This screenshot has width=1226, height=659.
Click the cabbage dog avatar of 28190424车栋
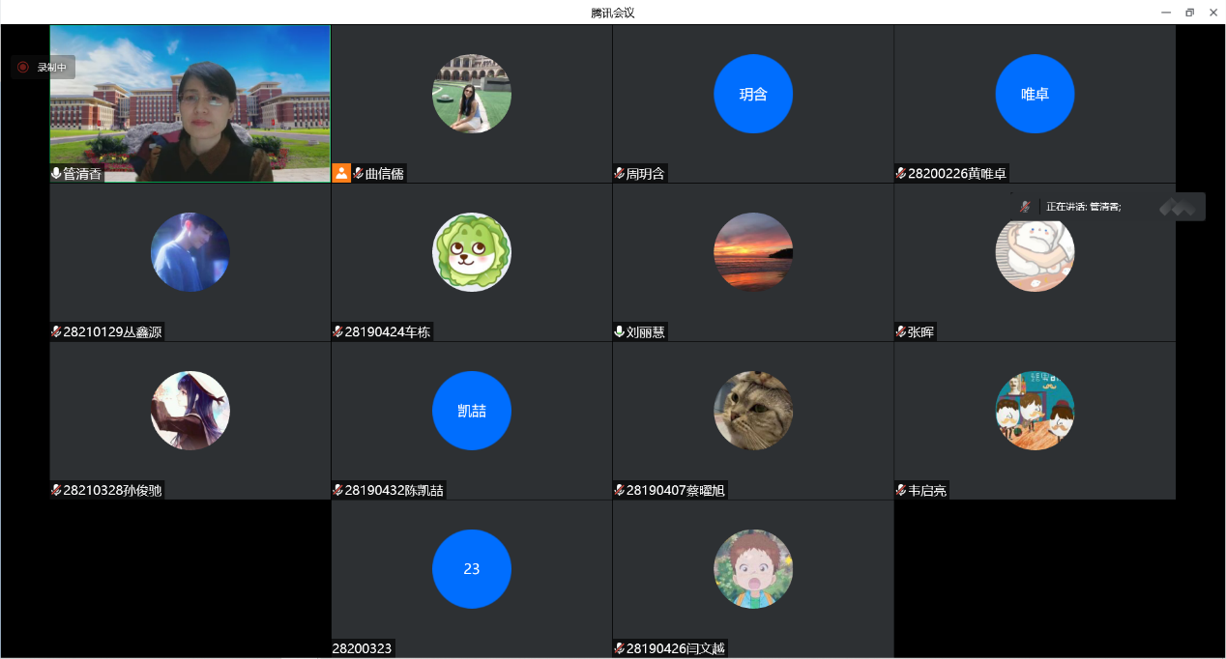coord(472,252)
